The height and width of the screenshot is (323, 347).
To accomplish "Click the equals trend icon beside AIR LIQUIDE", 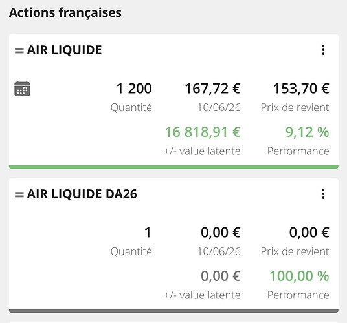I will 19,50.
